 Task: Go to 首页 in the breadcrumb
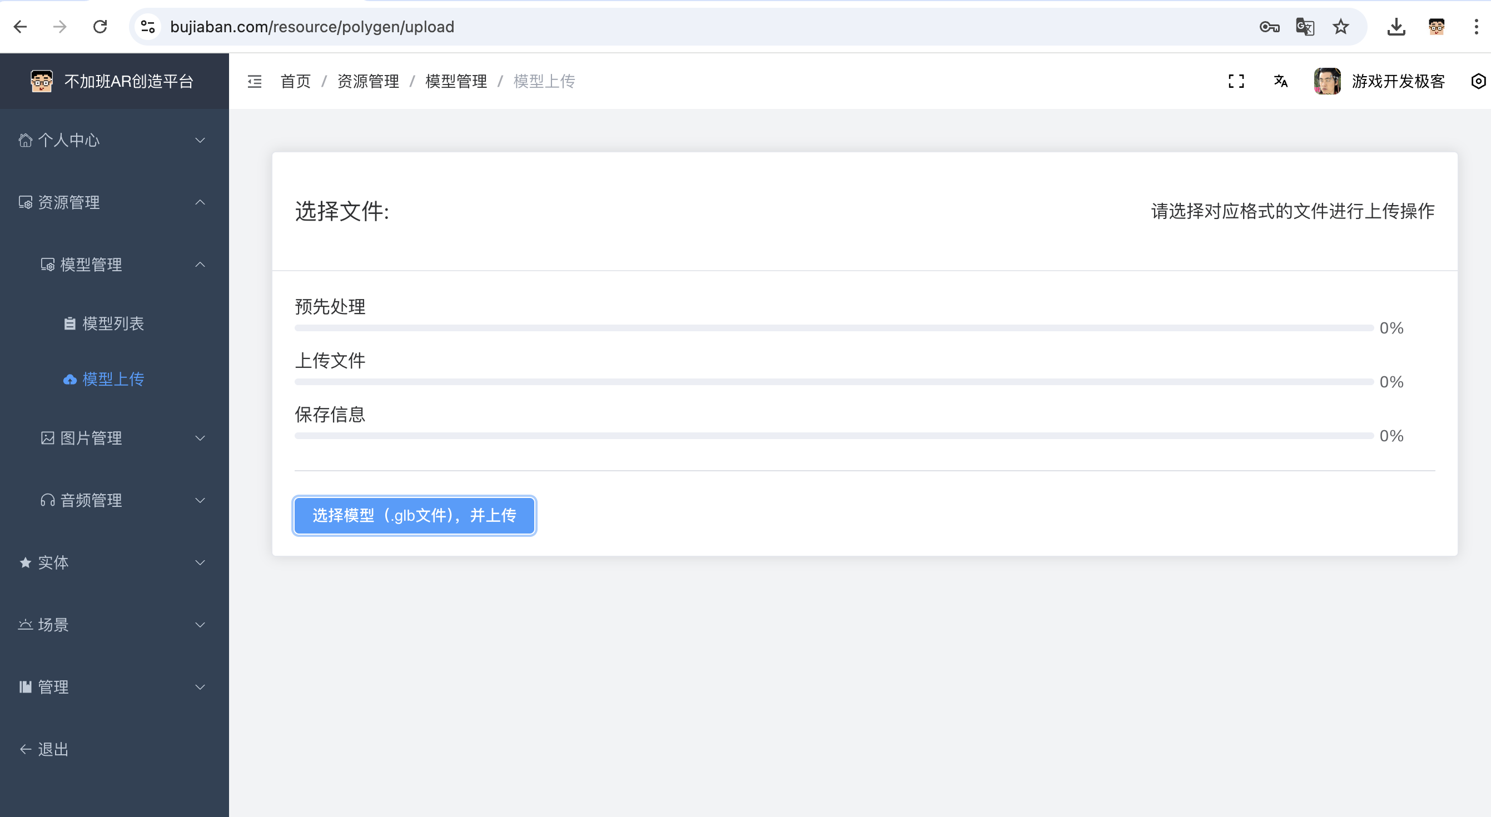pyautogui.click(x=296, y=81)
